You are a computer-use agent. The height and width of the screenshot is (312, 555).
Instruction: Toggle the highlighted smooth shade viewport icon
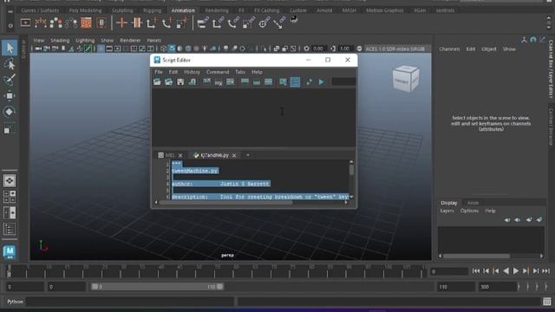tap(172, 49)
